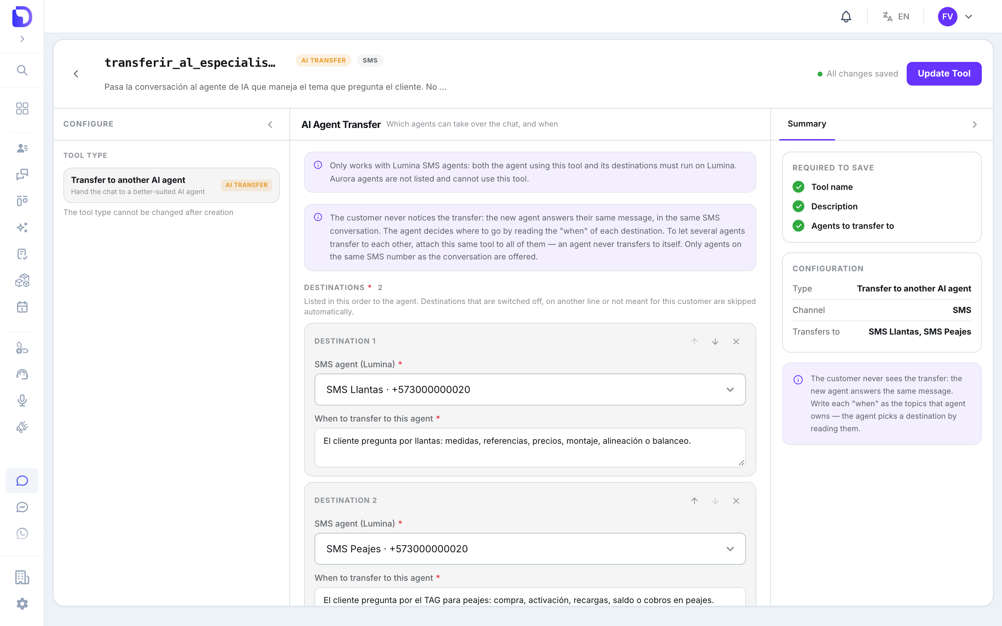Image resolution: width=1002 pixels, height=626 pixels.
Task: Open the headset support icon in sidebar
Action: click(x=22, y=374)
